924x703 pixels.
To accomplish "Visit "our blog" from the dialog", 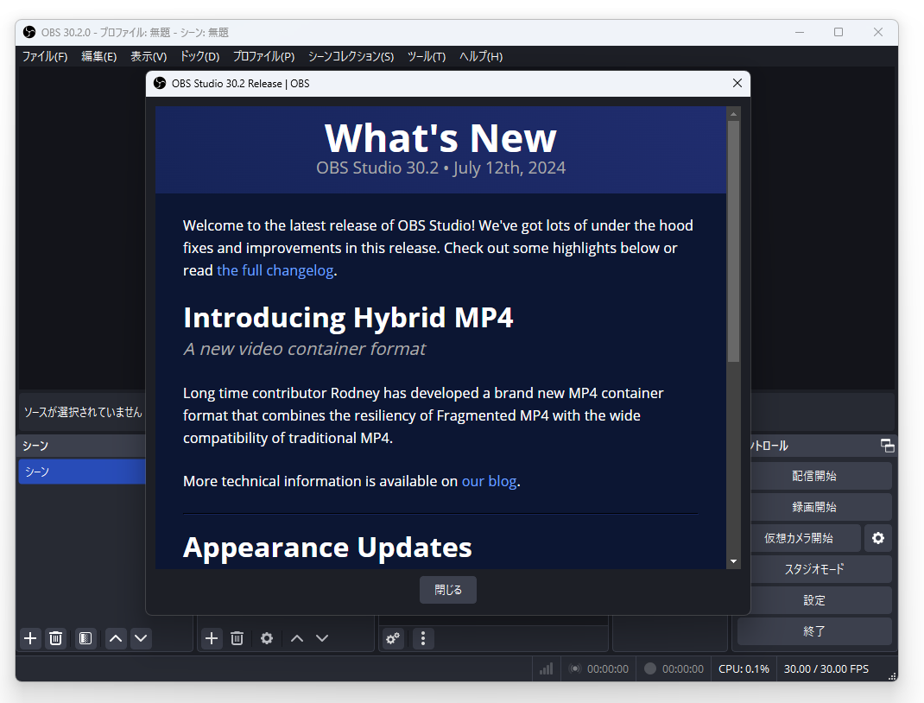I will [x=490, y=481].
